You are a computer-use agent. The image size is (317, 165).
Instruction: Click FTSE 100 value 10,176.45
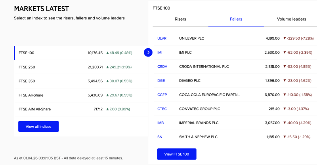tap(95, 53)
